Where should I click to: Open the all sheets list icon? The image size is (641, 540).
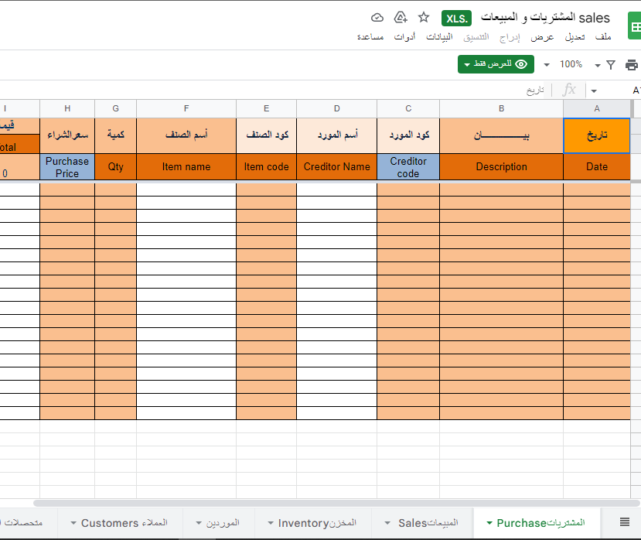625,522
